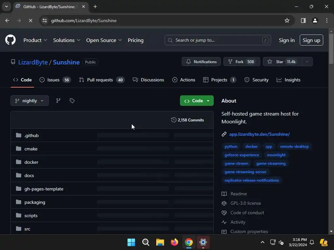Open the 2,158 Commits link
The image size is (334, 250).
[x=188, y=120]
